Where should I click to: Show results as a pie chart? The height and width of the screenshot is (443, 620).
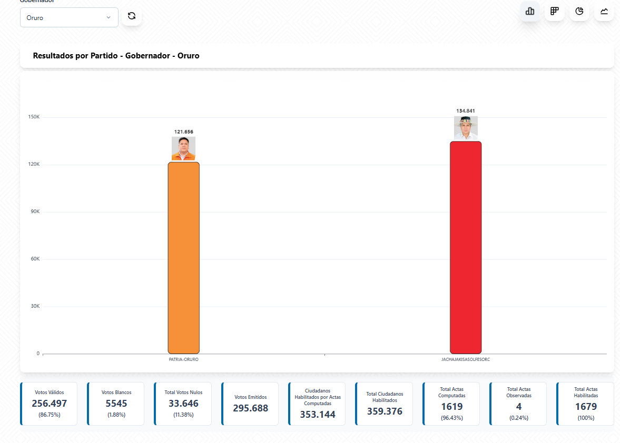pos(579,11)
